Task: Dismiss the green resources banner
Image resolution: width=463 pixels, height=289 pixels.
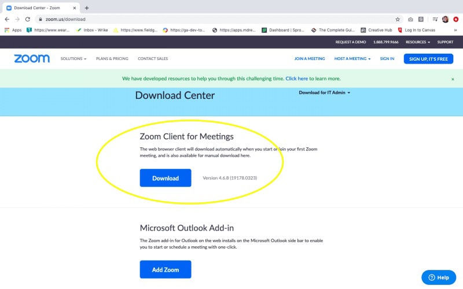Action: tap(453, 79)
